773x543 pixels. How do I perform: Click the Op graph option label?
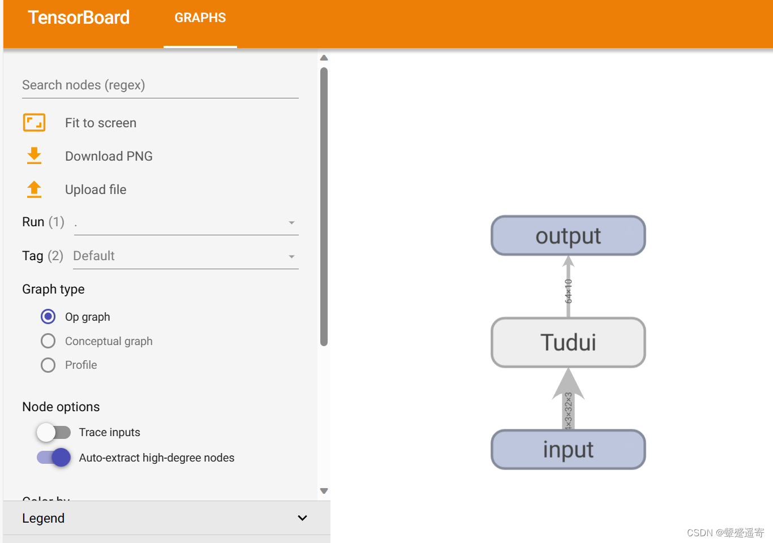tap(88, 317)
